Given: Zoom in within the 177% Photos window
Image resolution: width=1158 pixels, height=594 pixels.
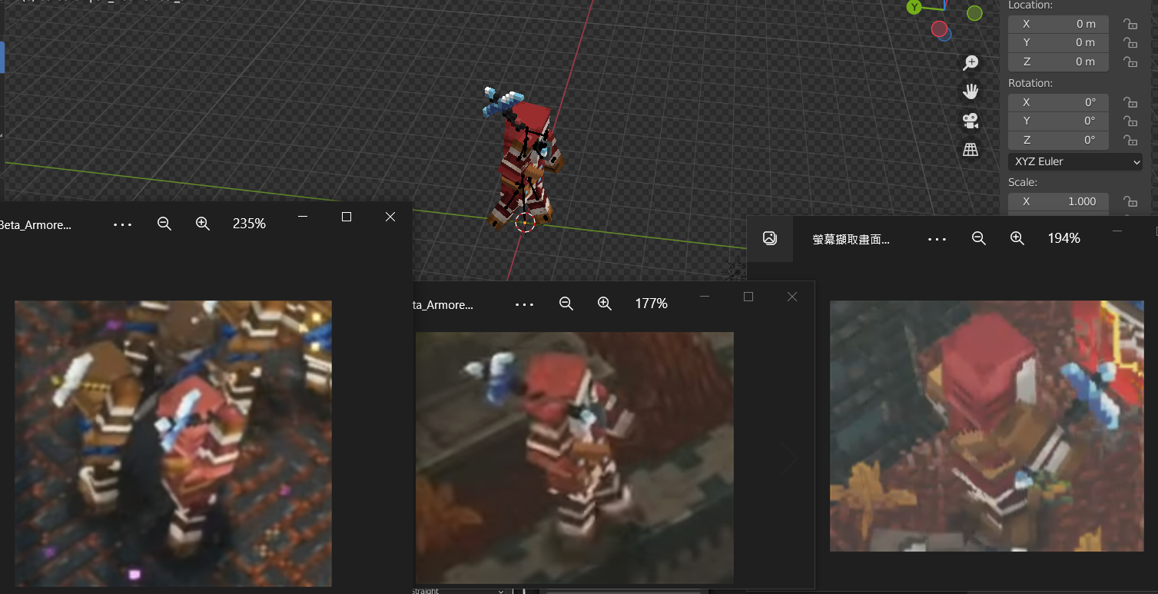Looking at the screenshot, I should click(x=605, y=304).
